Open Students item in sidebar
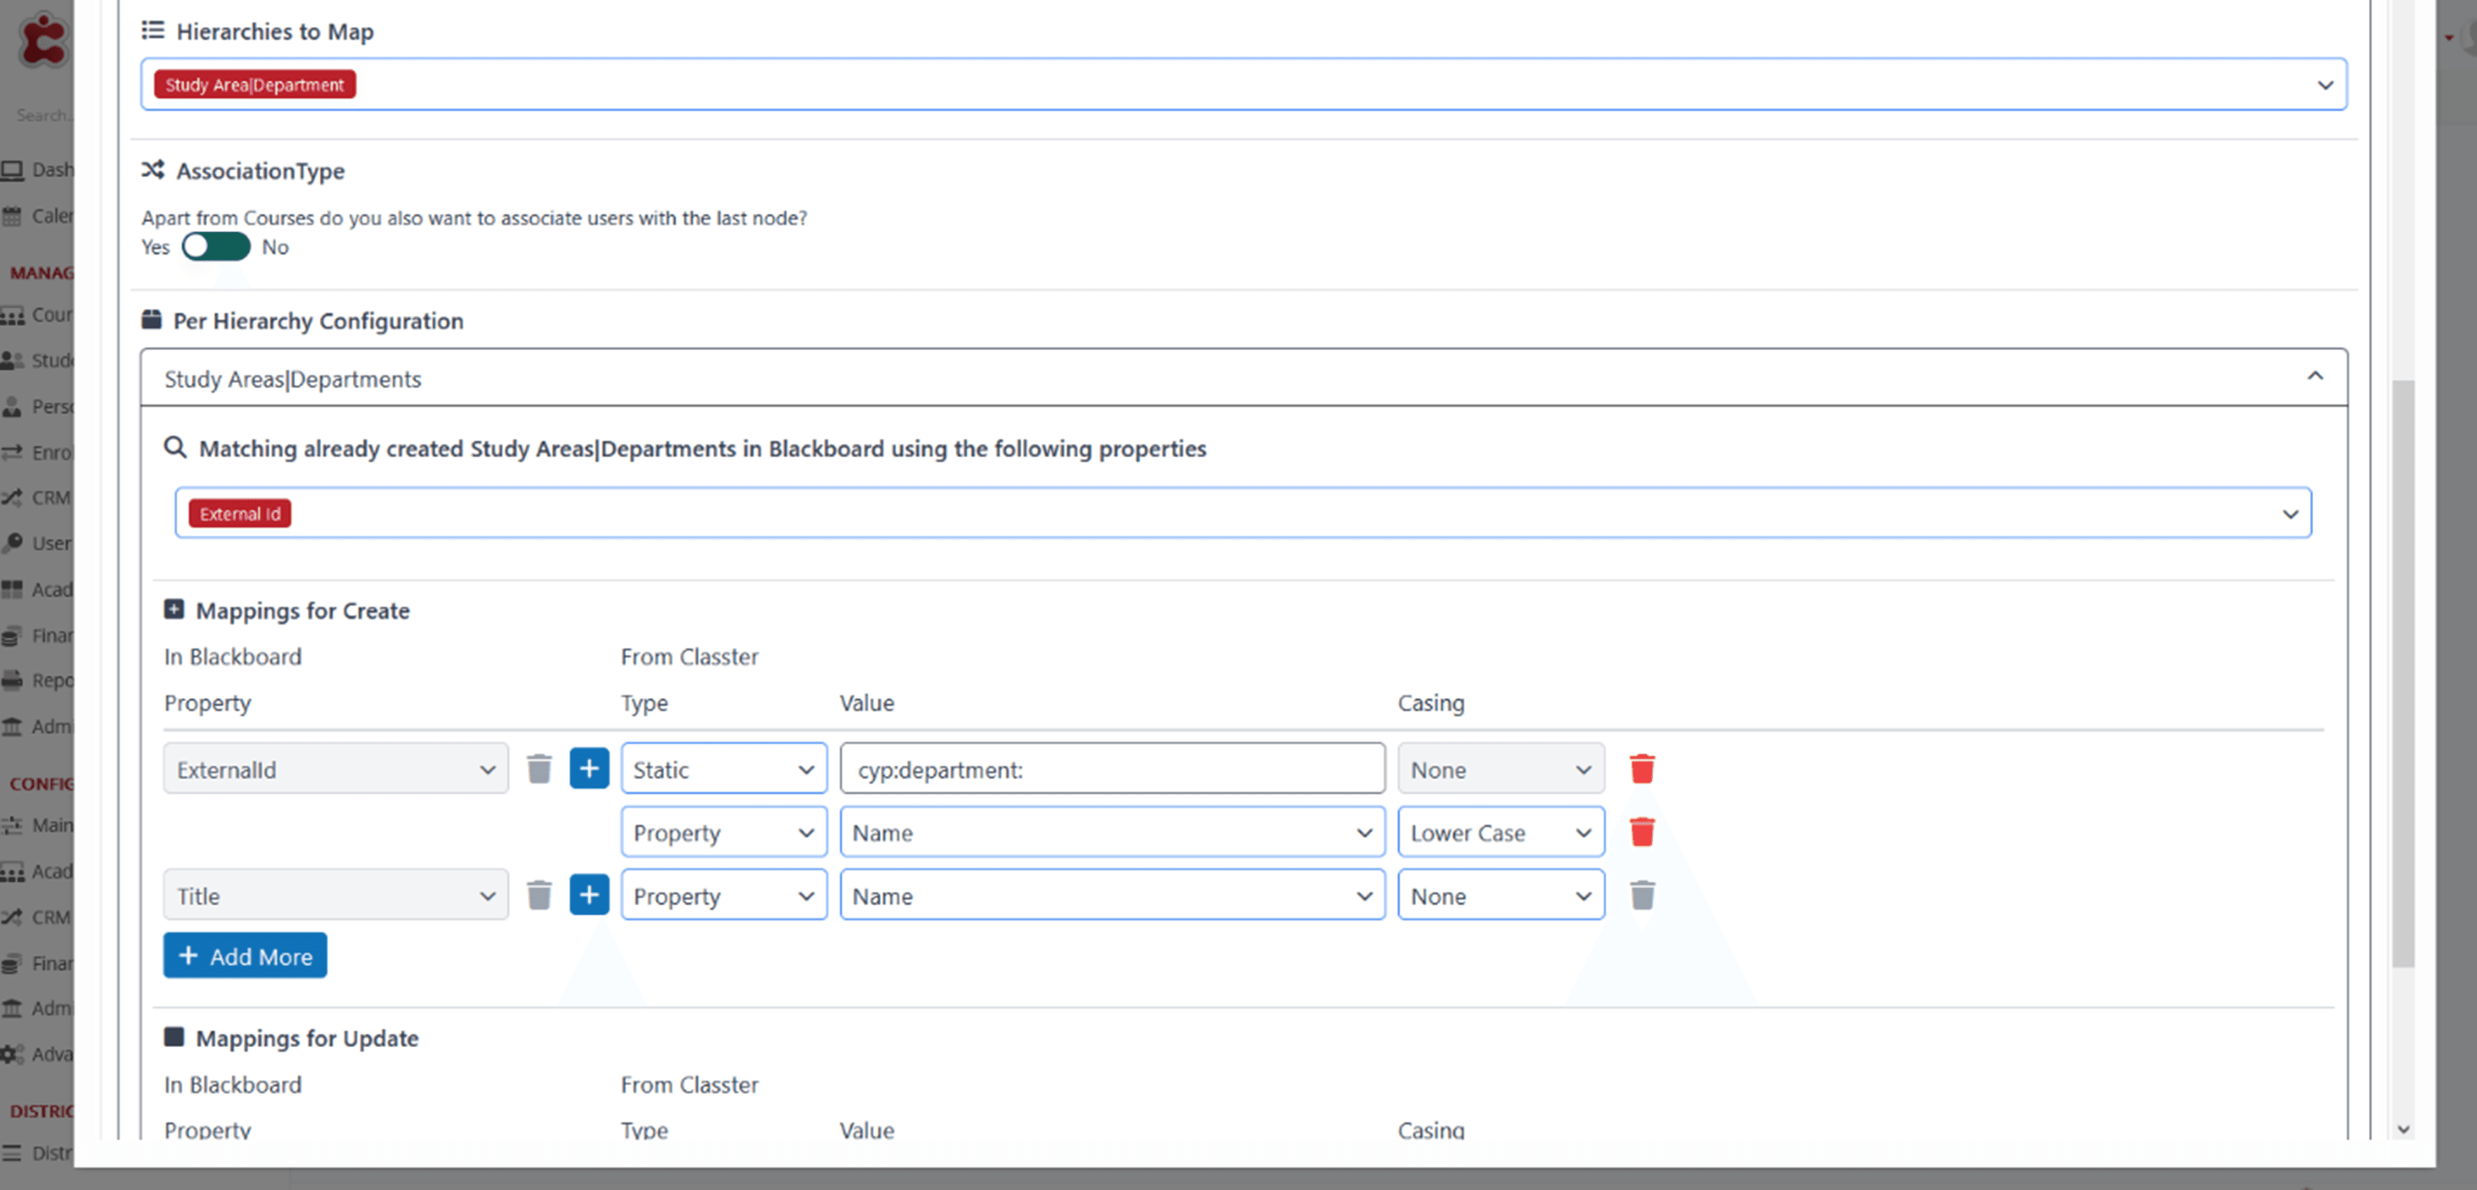The image size is (2477, 1190). pyautogui.click(x=39, y=360)
